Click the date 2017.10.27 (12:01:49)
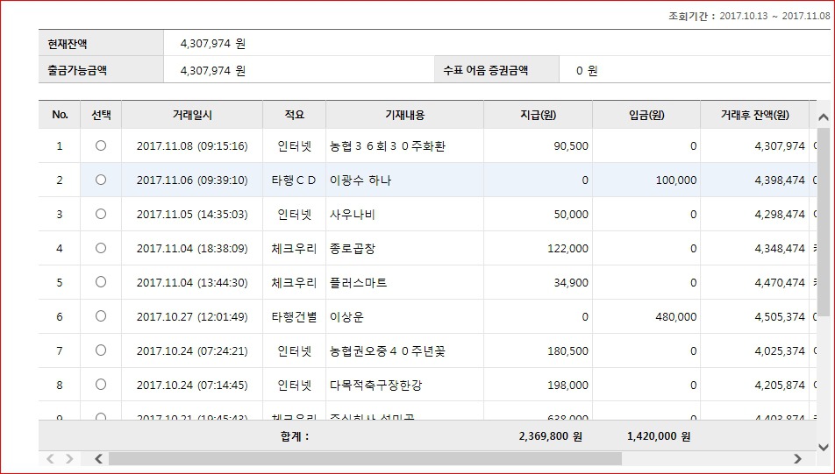 coord(192,317)
